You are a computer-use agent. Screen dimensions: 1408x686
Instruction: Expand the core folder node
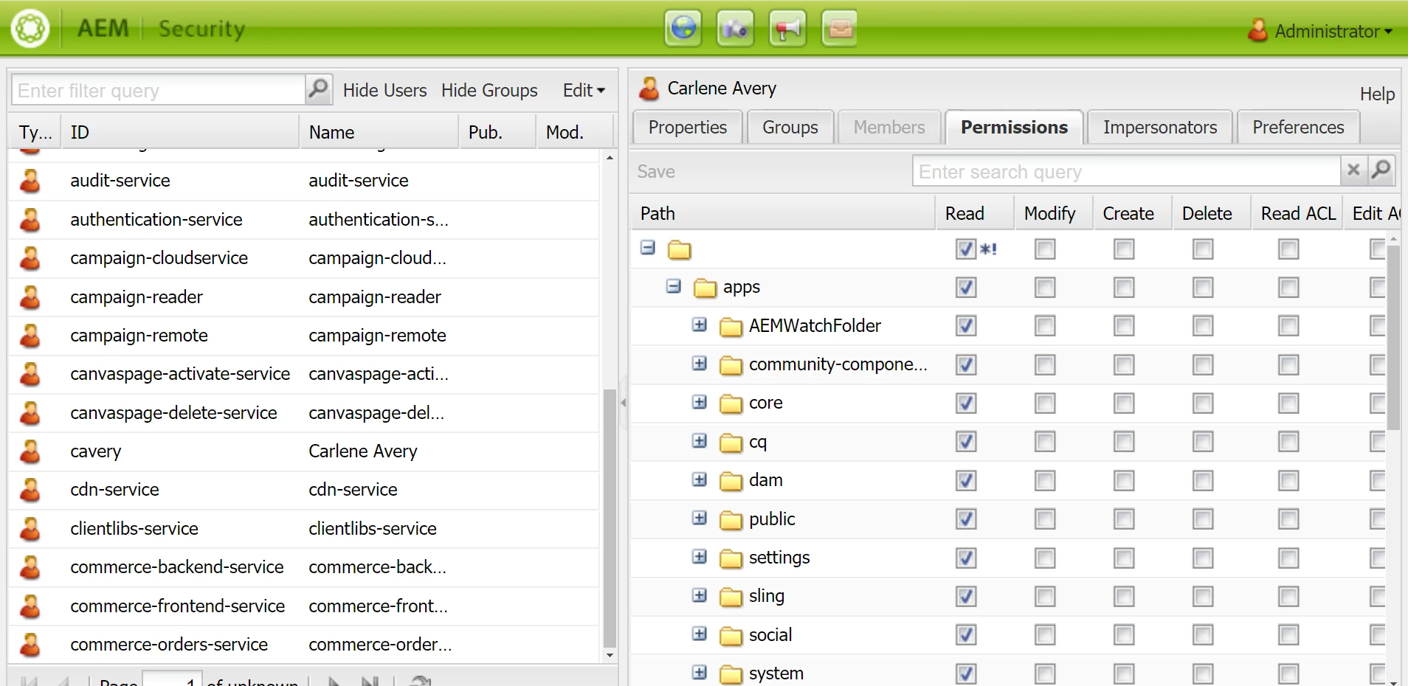(x=700, y=402)
